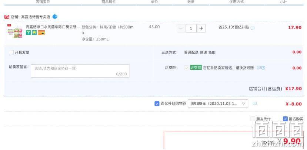This screenshot has width=307, height=150.
Task: Open the product title 高露洁漱口水抗菌杀除口臭去牙
Action: [x=53, y=27]
